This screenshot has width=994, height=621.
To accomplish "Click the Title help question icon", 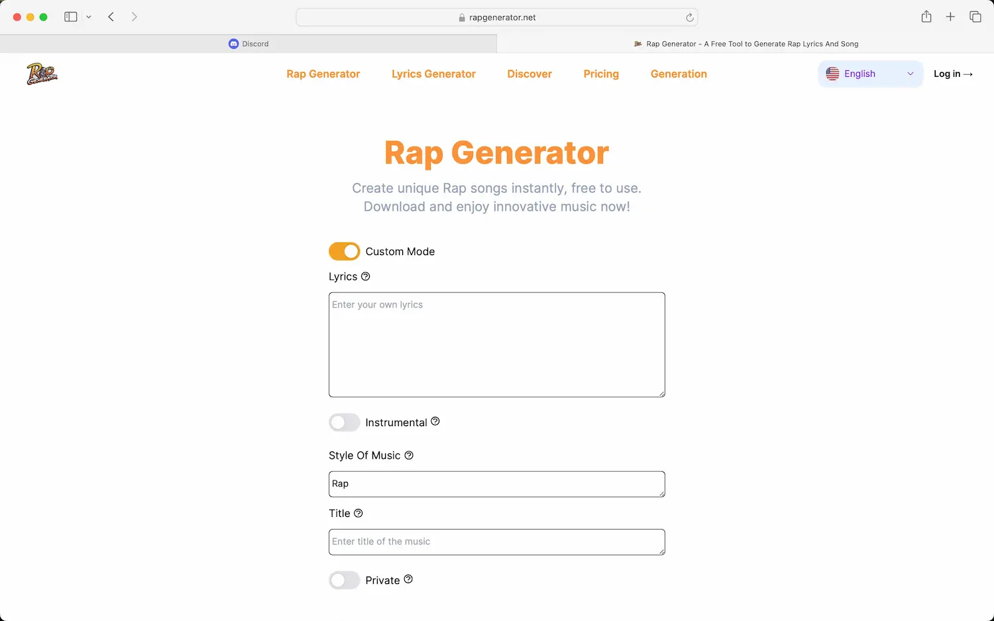I will [x=359, y=513].
